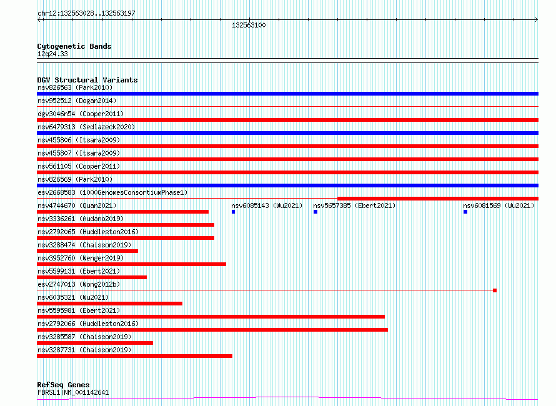This screenshot has height=406, width=556.
Task: Select the nsv3285587 (Chaisson2019) label
Action: pyautogui.click(x=84, y=337)
